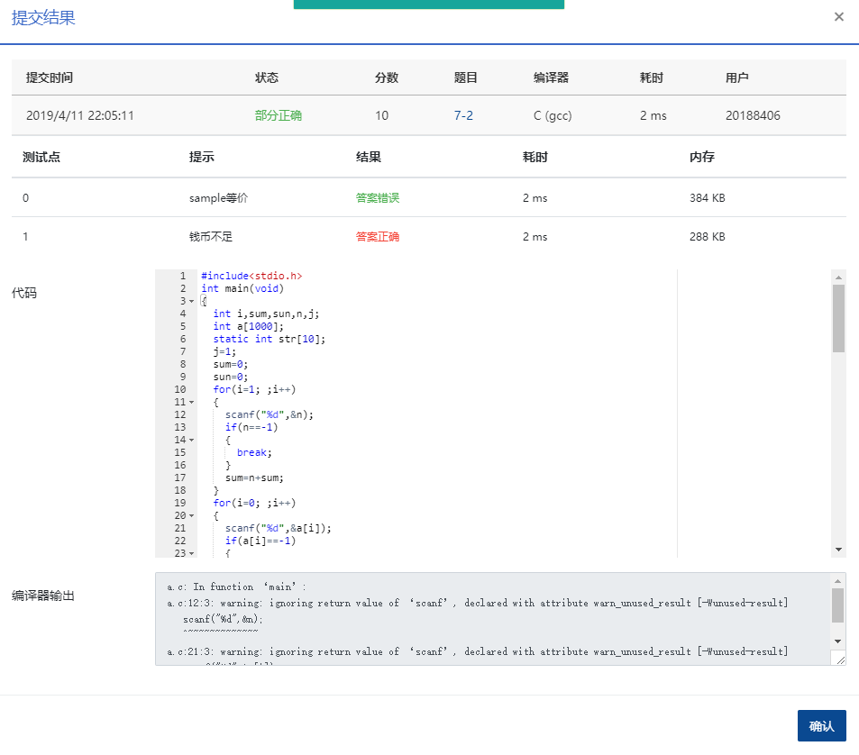Viewport: 859px width, 755px height.
Task: Click the compiler output resize handle
Action: pos(840,659)
